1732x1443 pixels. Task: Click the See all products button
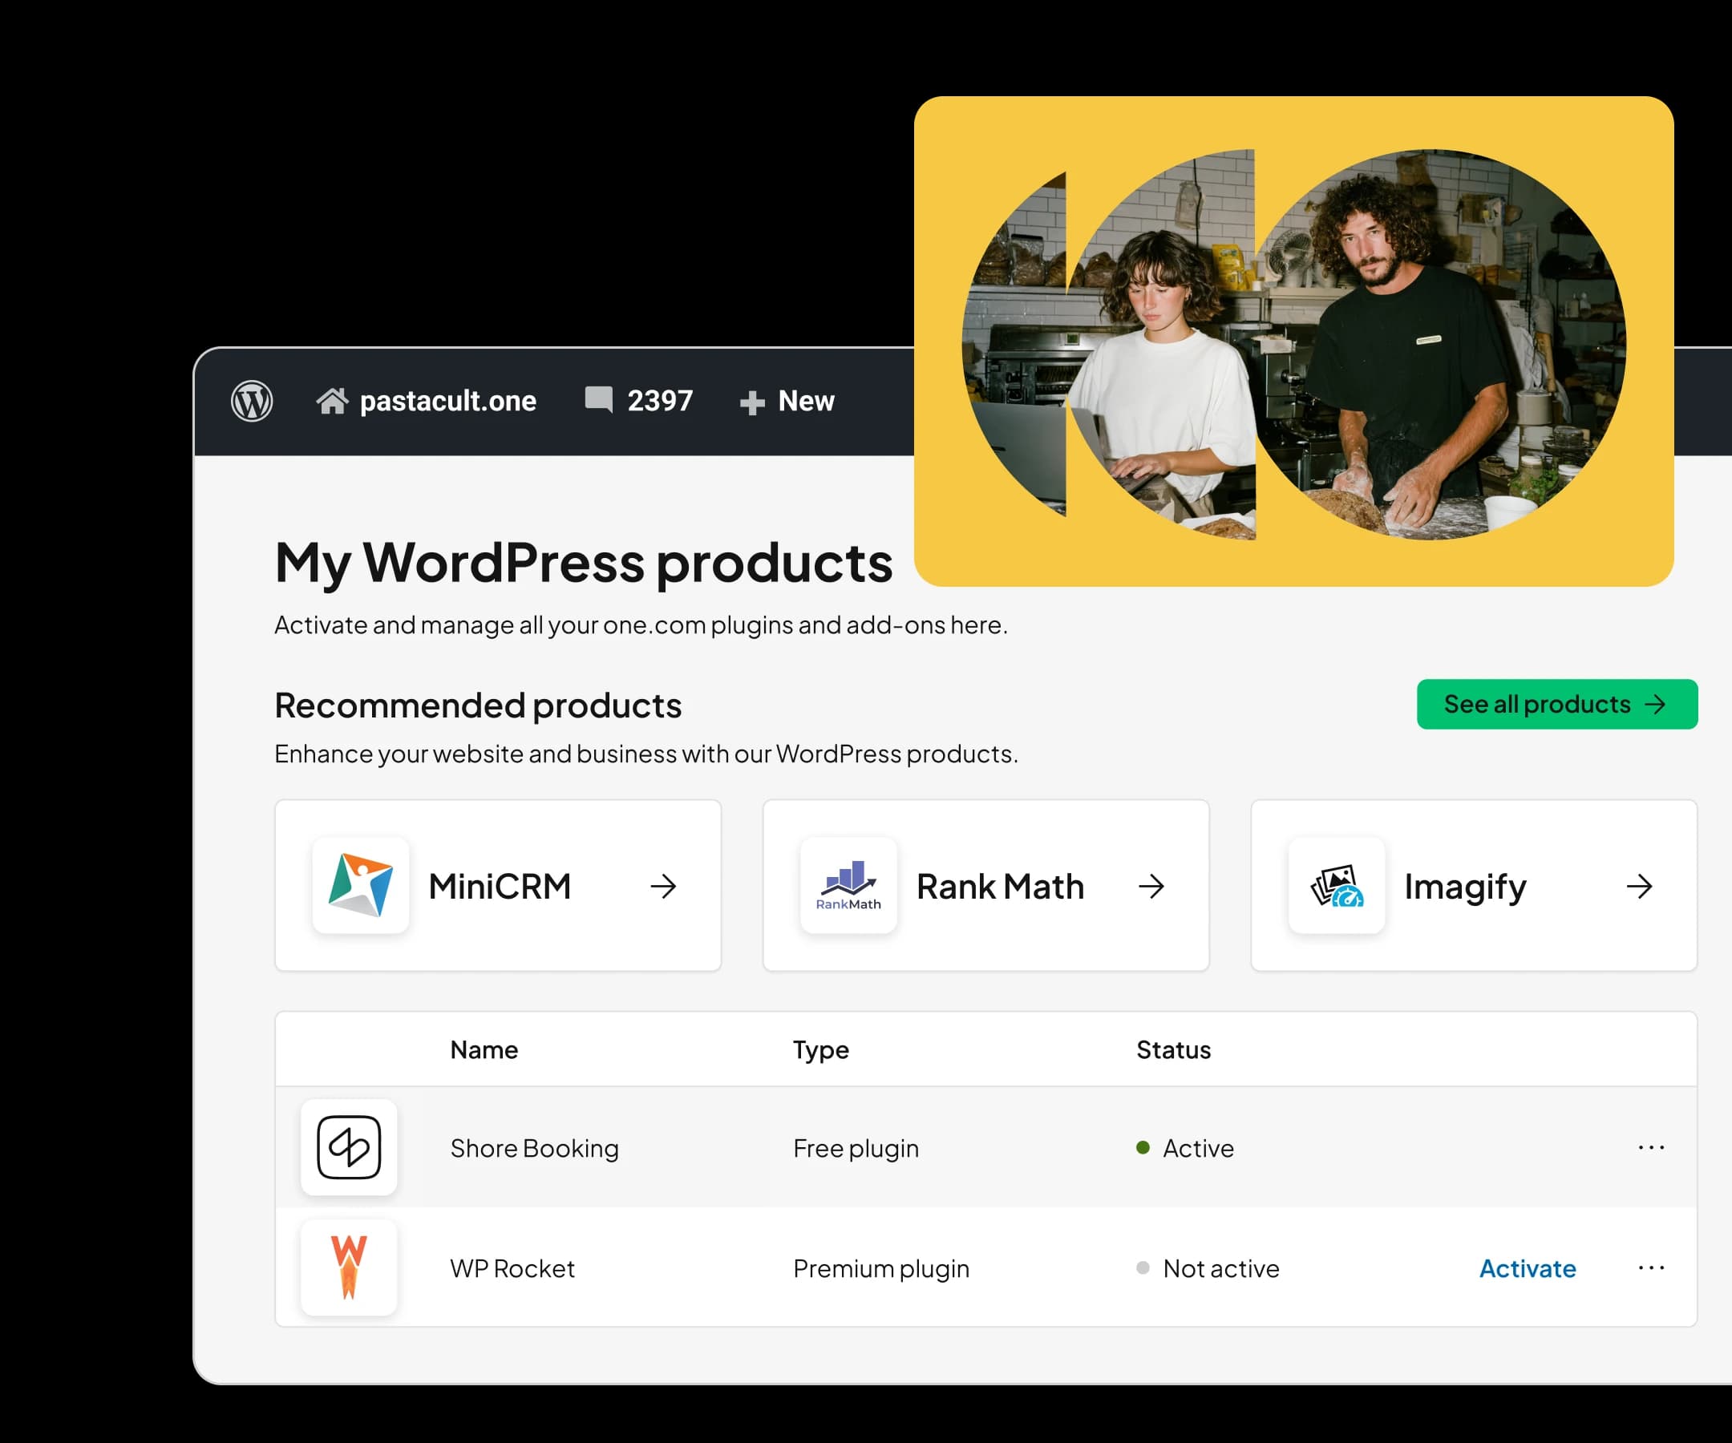(1556, 703)
